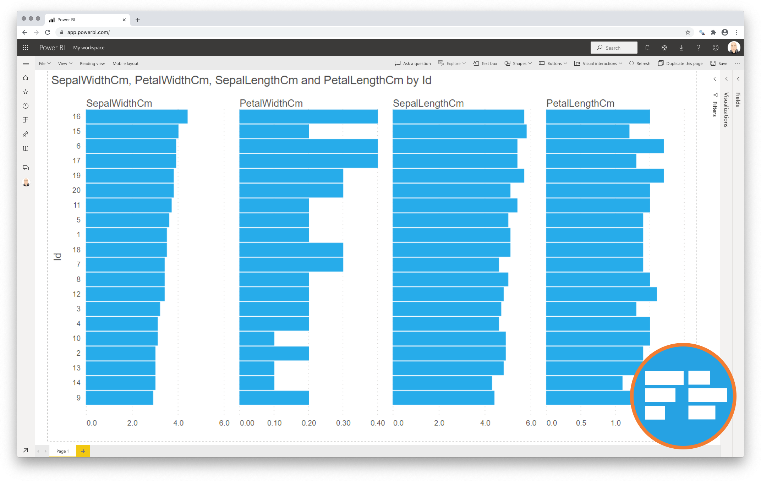Click the Duplicate this page icon
Image resolution: width=761 pixels, height=481 pixels.
tap(659, 64)
